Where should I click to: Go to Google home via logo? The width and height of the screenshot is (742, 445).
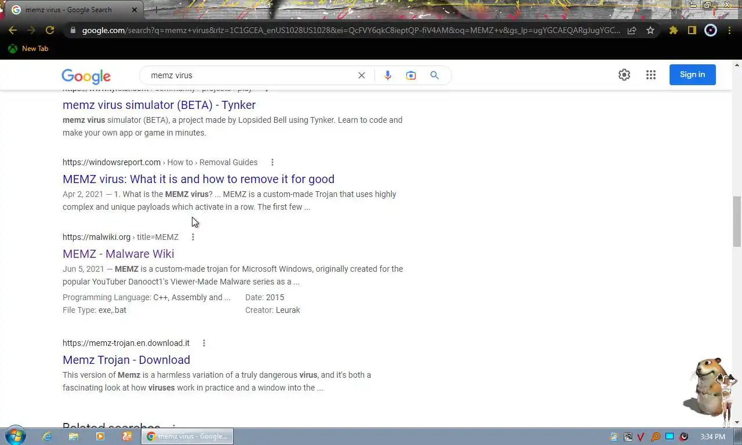pyautogui.click(x=86, y=76)
